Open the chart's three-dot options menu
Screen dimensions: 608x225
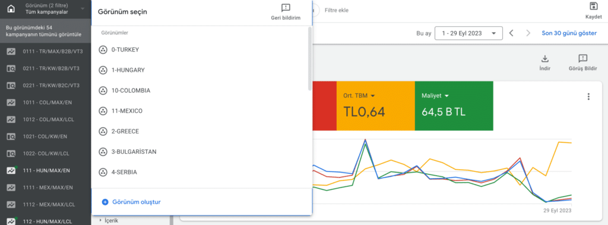(588, 97)
